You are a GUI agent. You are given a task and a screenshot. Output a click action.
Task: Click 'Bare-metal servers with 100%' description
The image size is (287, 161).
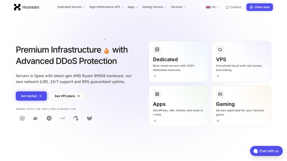click(x=174, y=68)
